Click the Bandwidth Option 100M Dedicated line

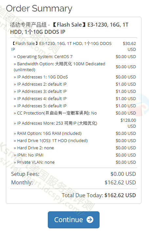click(59, 67)
